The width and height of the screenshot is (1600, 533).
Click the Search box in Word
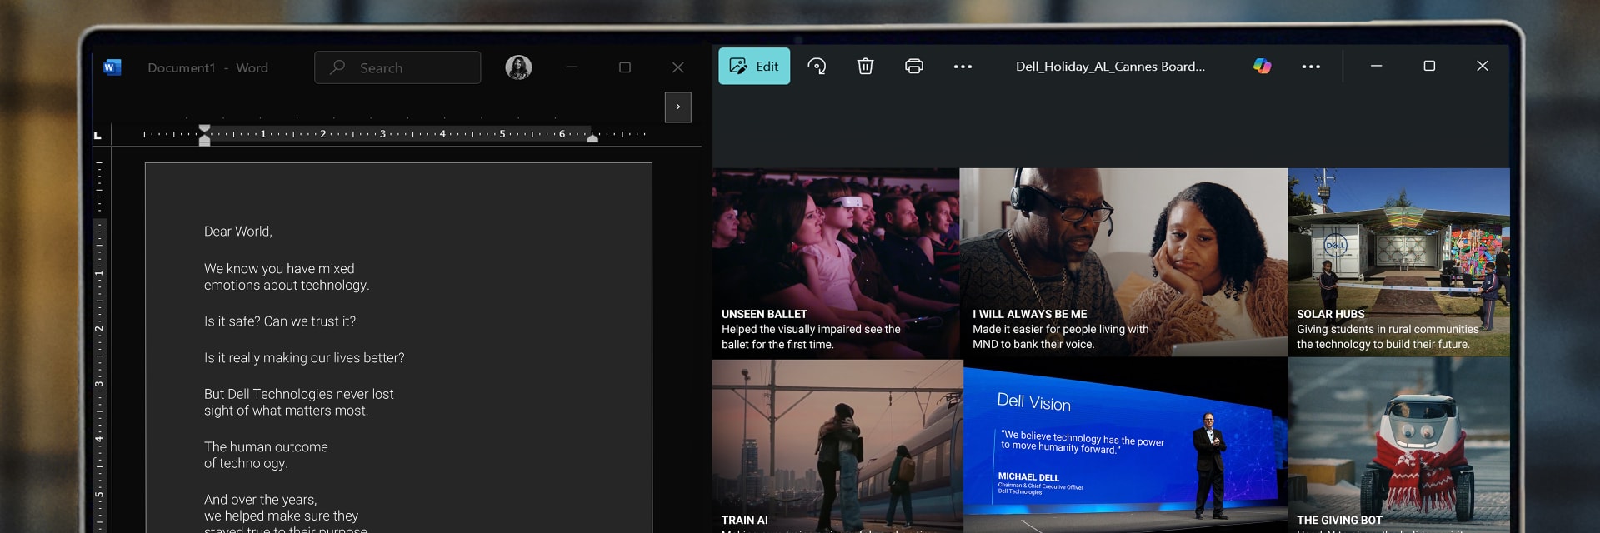coord(397,67)
